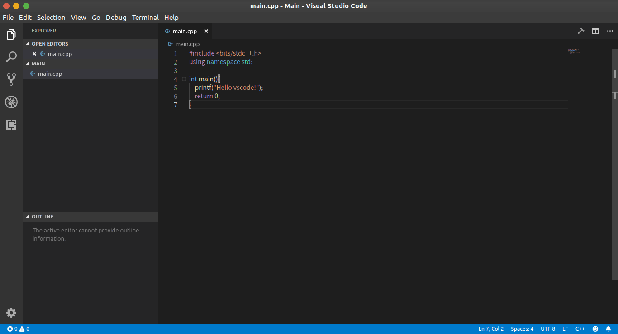Open editor actions via the ellipsis icon
The image size is (618, 334).
(x=609, y=31)
